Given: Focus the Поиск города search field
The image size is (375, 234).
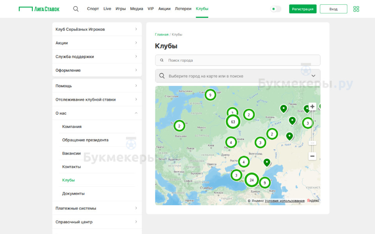Looking at the screenshot, I should coord(237,60).
